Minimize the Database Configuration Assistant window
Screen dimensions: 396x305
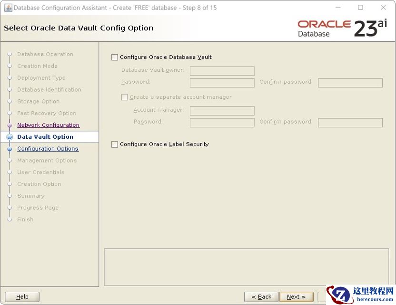coord(338,8)
